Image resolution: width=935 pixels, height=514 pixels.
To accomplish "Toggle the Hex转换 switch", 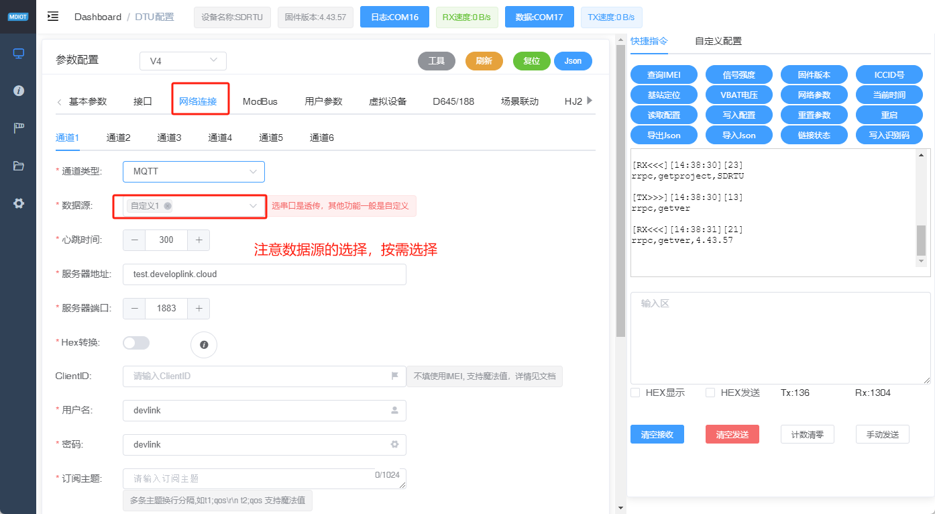I will [136, 343].
